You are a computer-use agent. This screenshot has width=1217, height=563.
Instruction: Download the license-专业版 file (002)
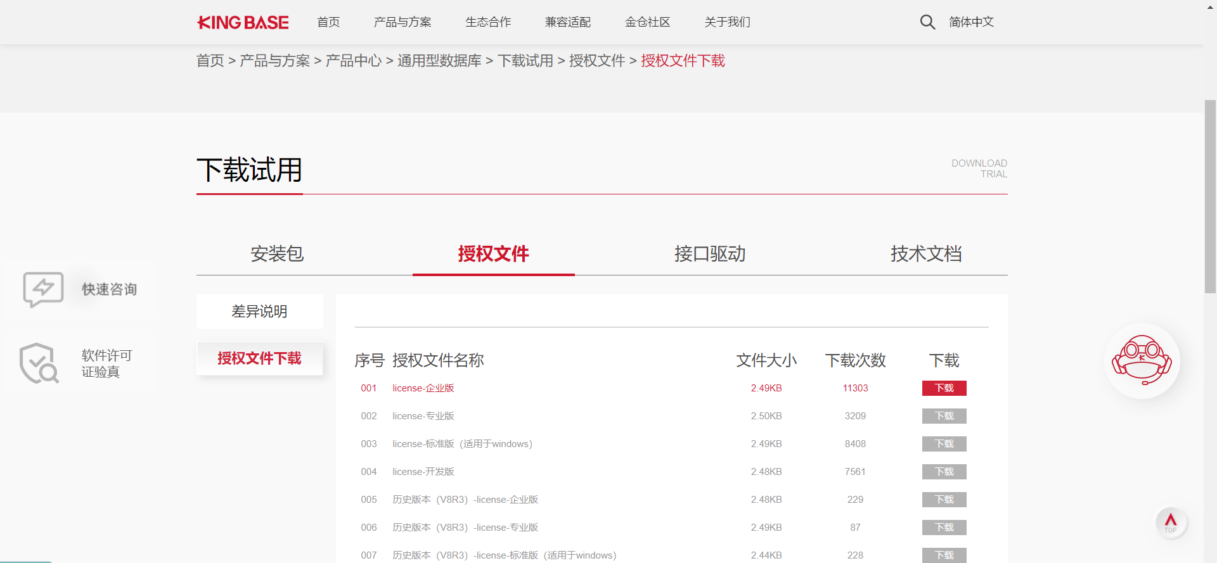(x=944, y=416)
